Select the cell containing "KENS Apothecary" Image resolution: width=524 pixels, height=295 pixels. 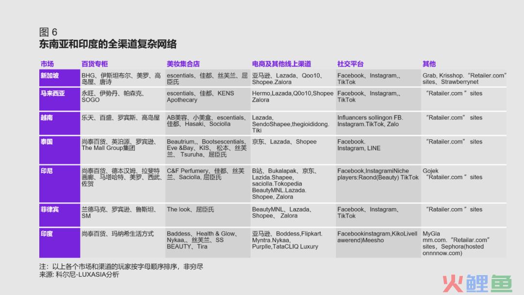208,99
